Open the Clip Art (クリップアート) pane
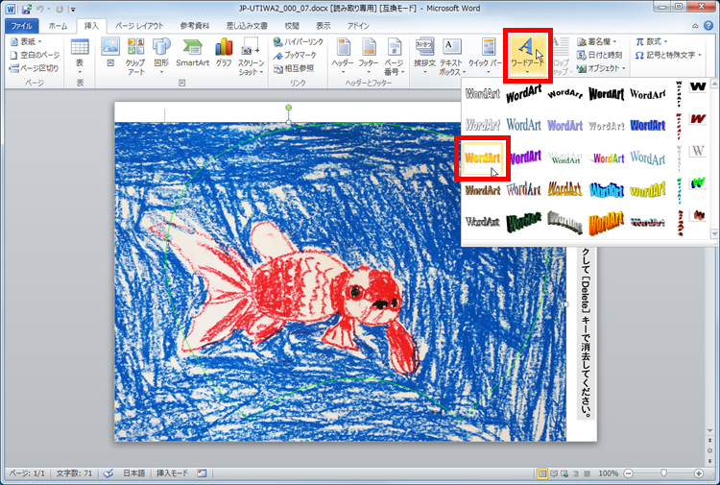The image size is (720, 485). coord(135,57)
